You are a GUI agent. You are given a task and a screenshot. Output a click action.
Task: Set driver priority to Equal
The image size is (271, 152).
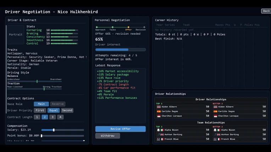pos(54,110)
